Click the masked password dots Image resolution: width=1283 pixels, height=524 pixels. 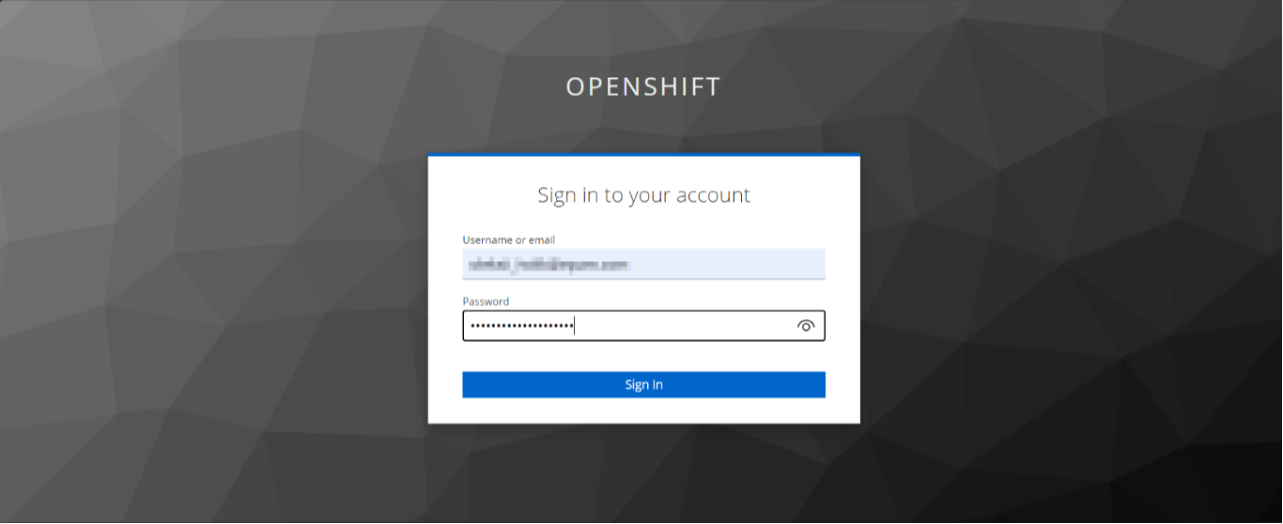coord(521,326)
